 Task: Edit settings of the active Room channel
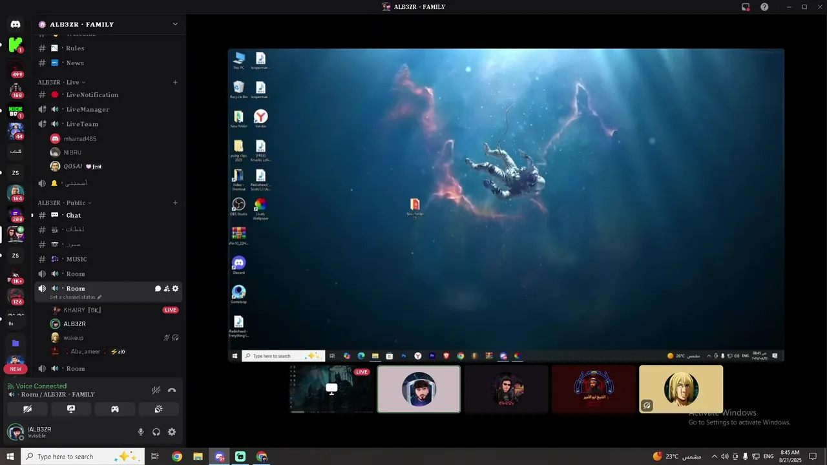pyautogui.click(x=175, y=289)
